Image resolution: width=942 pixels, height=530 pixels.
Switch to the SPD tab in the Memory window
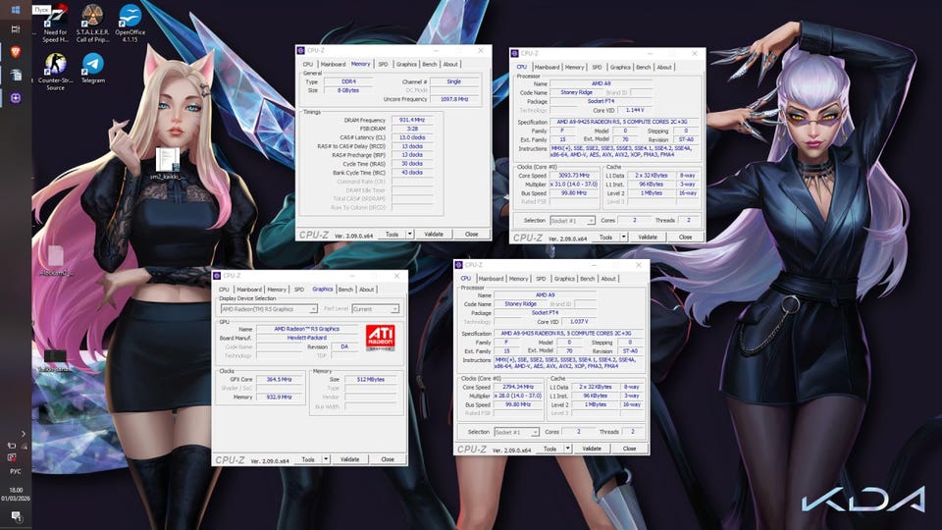tap(383, 64)
